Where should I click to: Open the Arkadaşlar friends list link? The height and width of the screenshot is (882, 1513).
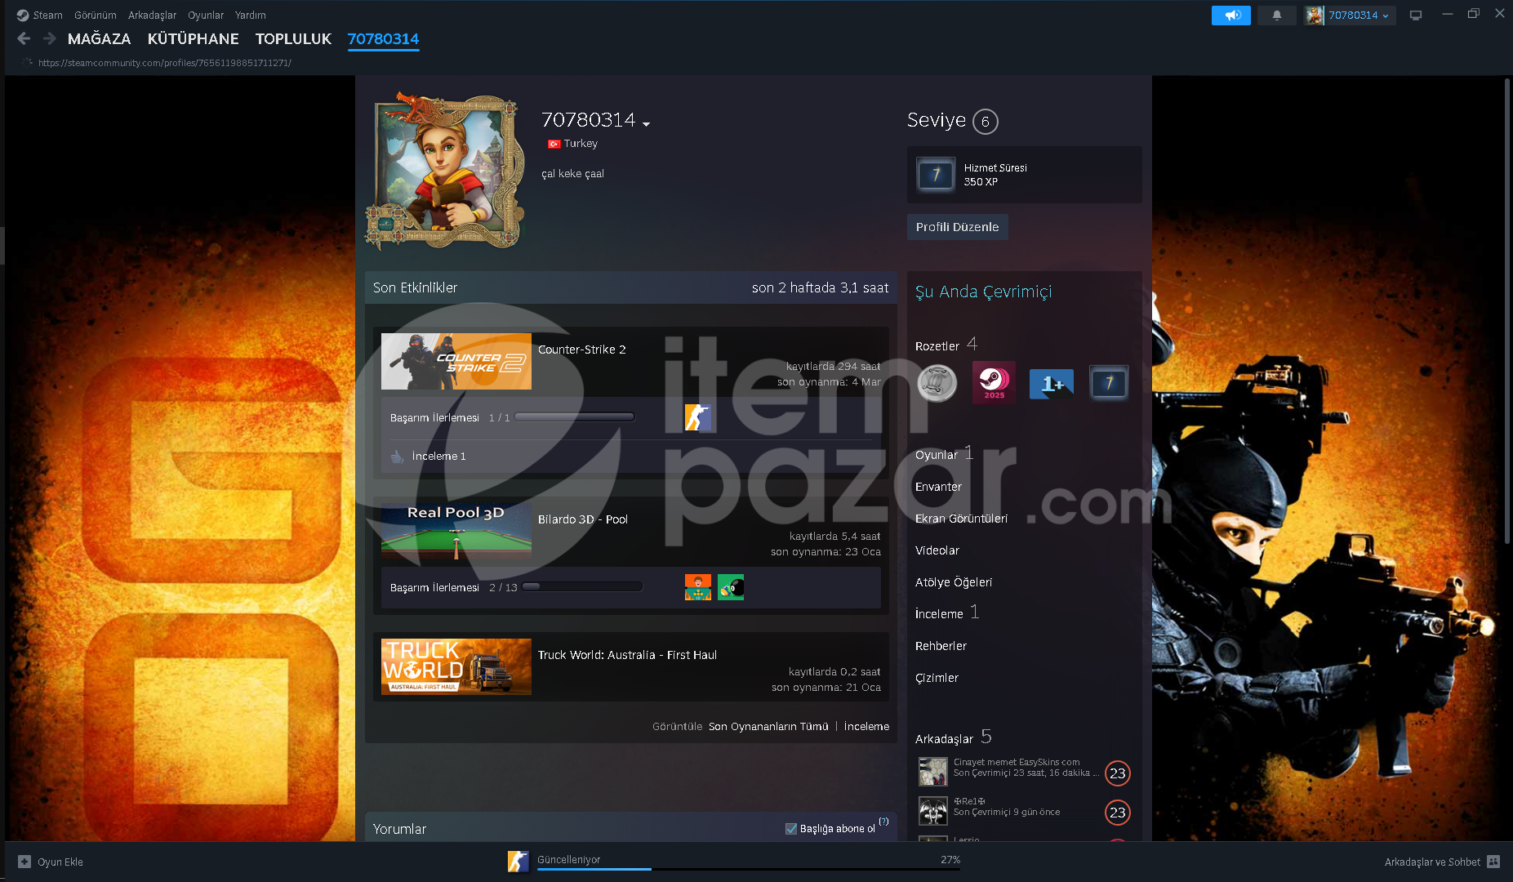(x=944, y=739)
